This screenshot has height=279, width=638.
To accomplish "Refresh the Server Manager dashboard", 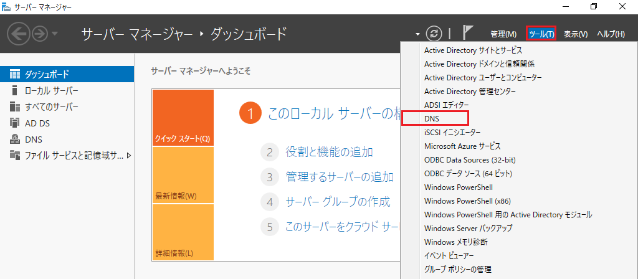I will [434, 34].
